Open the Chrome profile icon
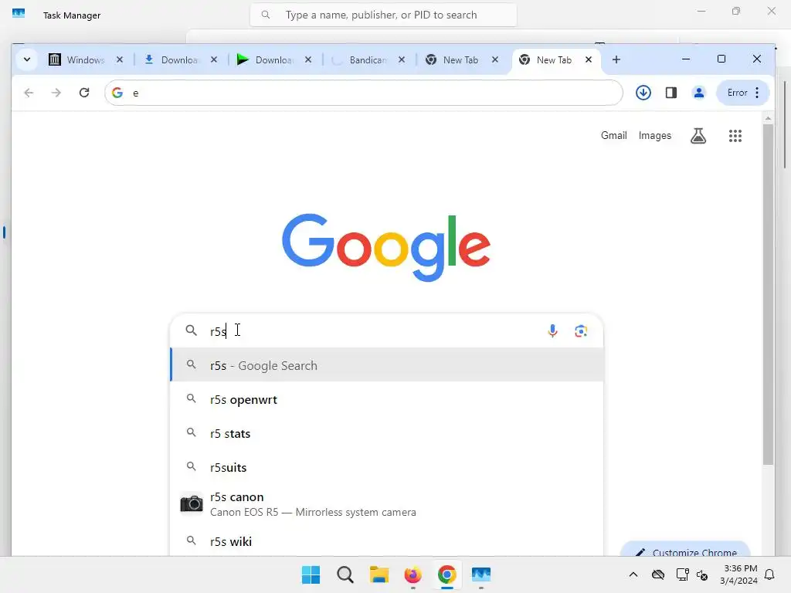791x593 pixels. tap(698, 93)
